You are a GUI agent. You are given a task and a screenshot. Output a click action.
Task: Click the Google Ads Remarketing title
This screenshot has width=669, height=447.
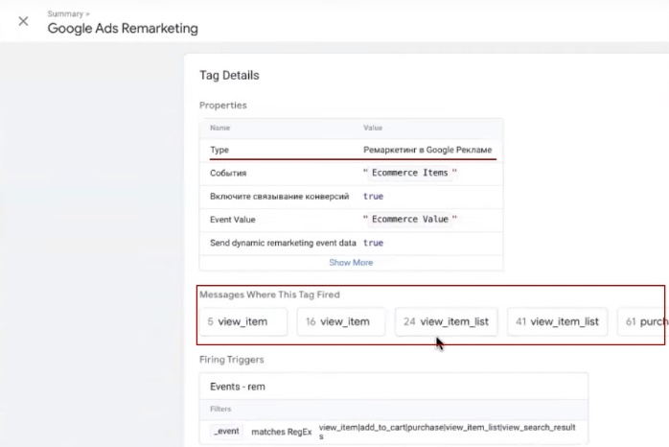(123, 29)
